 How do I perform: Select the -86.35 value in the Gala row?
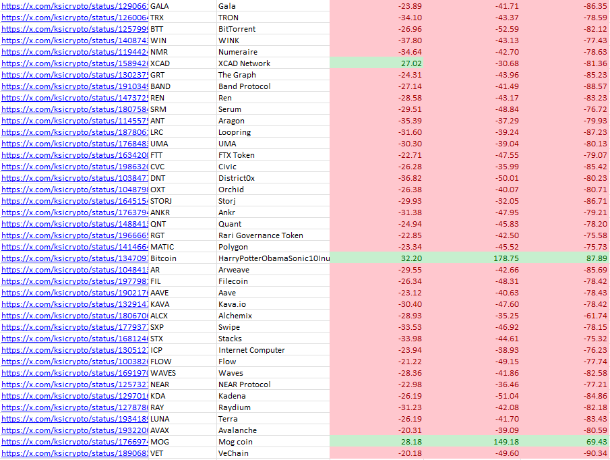point(565,6)
